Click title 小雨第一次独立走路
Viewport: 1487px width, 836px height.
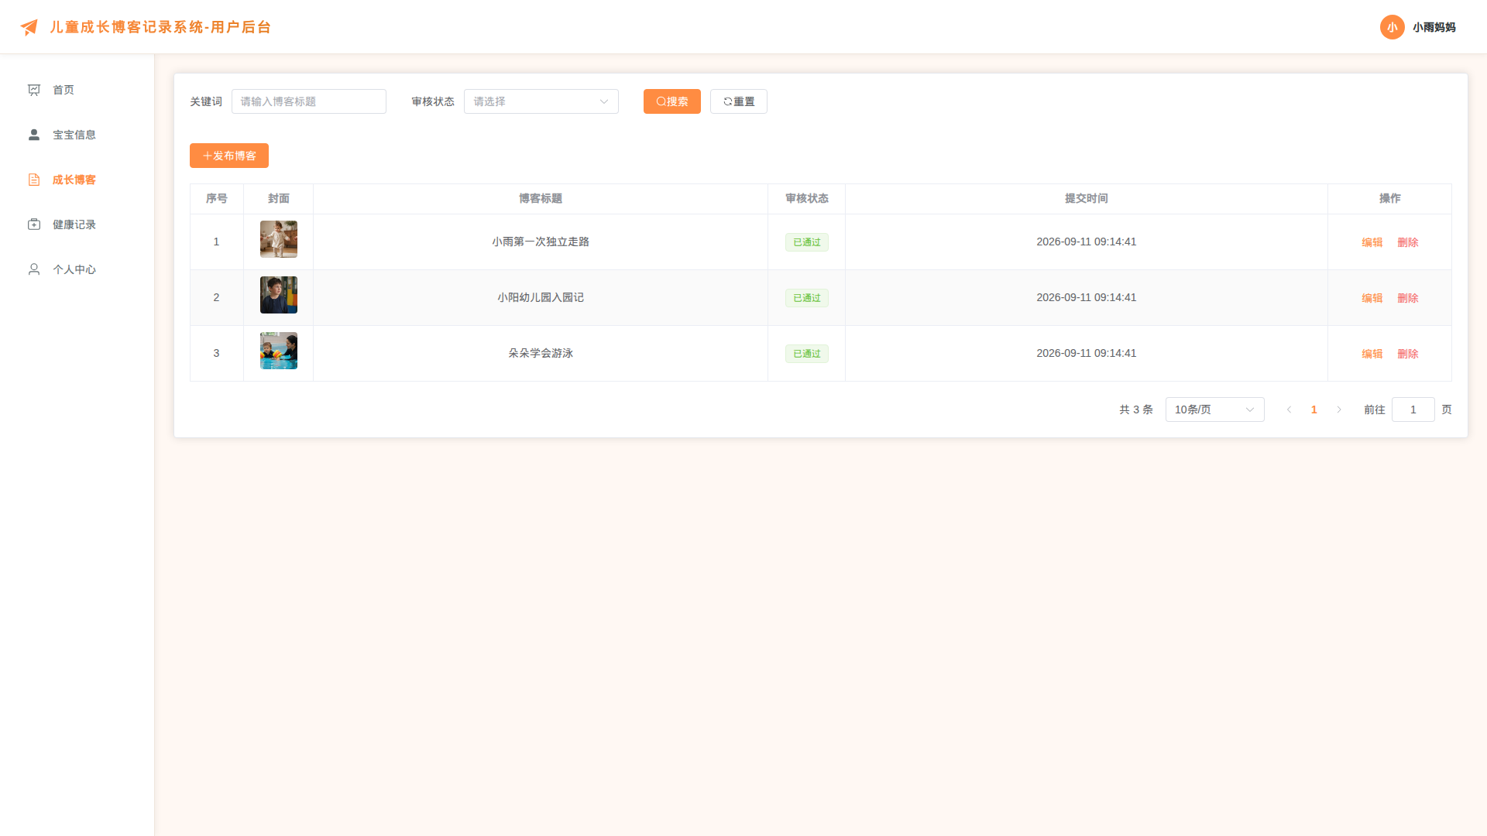coord(540,242)
